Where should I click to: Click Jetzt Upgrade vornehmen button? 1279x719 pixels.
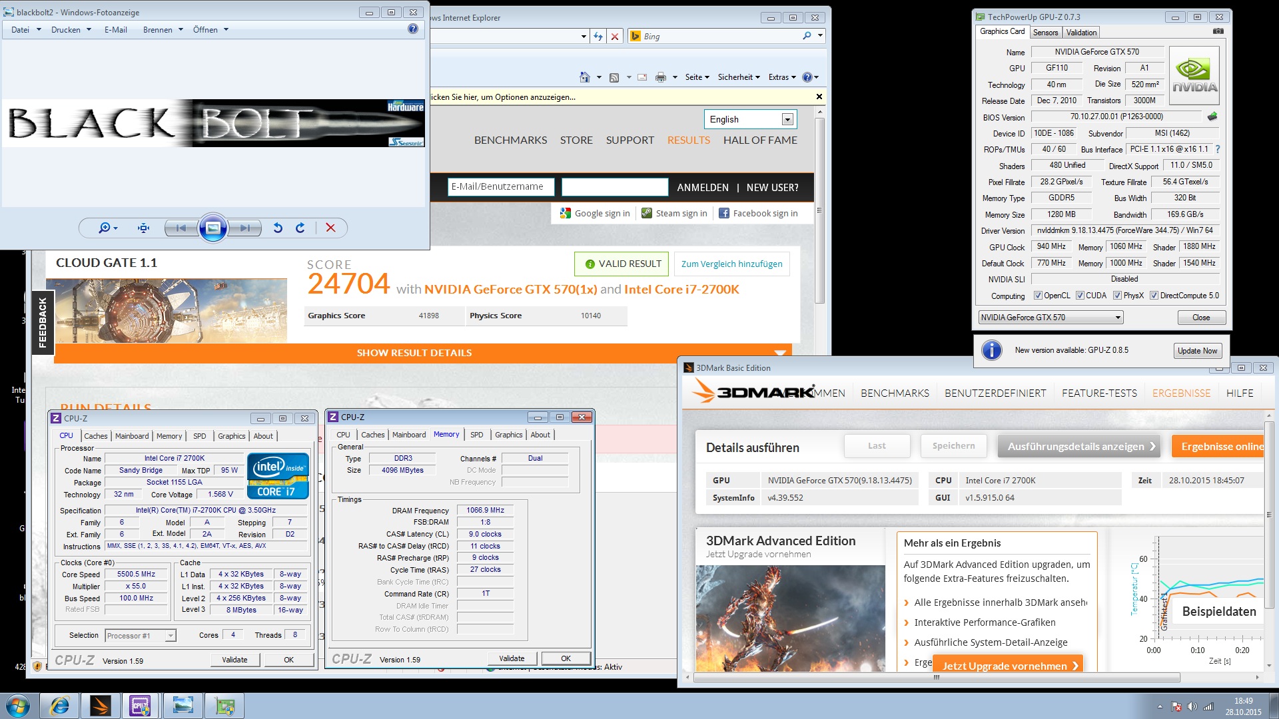click(1007, 666)
